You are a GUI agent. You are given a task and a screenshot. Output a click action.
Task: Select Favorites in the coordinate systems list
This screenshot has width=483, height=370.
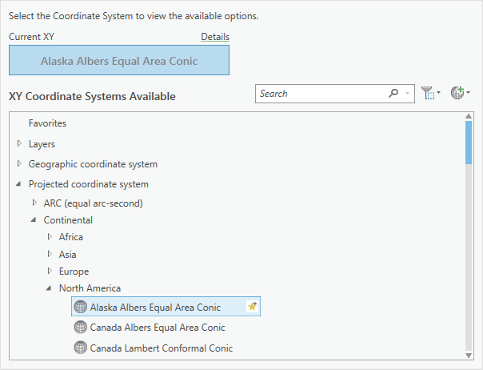[47, 123]
